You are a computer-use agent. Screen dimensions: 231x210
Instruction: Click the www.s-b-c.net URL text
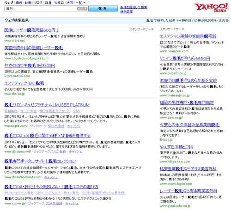(14, 41)
